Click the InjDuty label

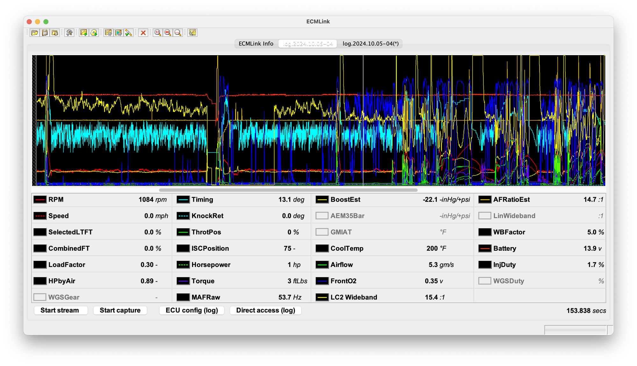tap(505, 265)
